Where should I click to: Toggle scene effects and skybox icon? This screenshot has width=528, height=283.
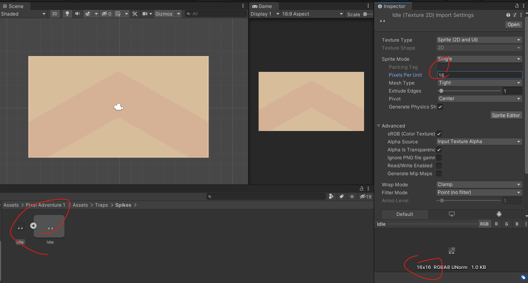[x=88, y=14]
